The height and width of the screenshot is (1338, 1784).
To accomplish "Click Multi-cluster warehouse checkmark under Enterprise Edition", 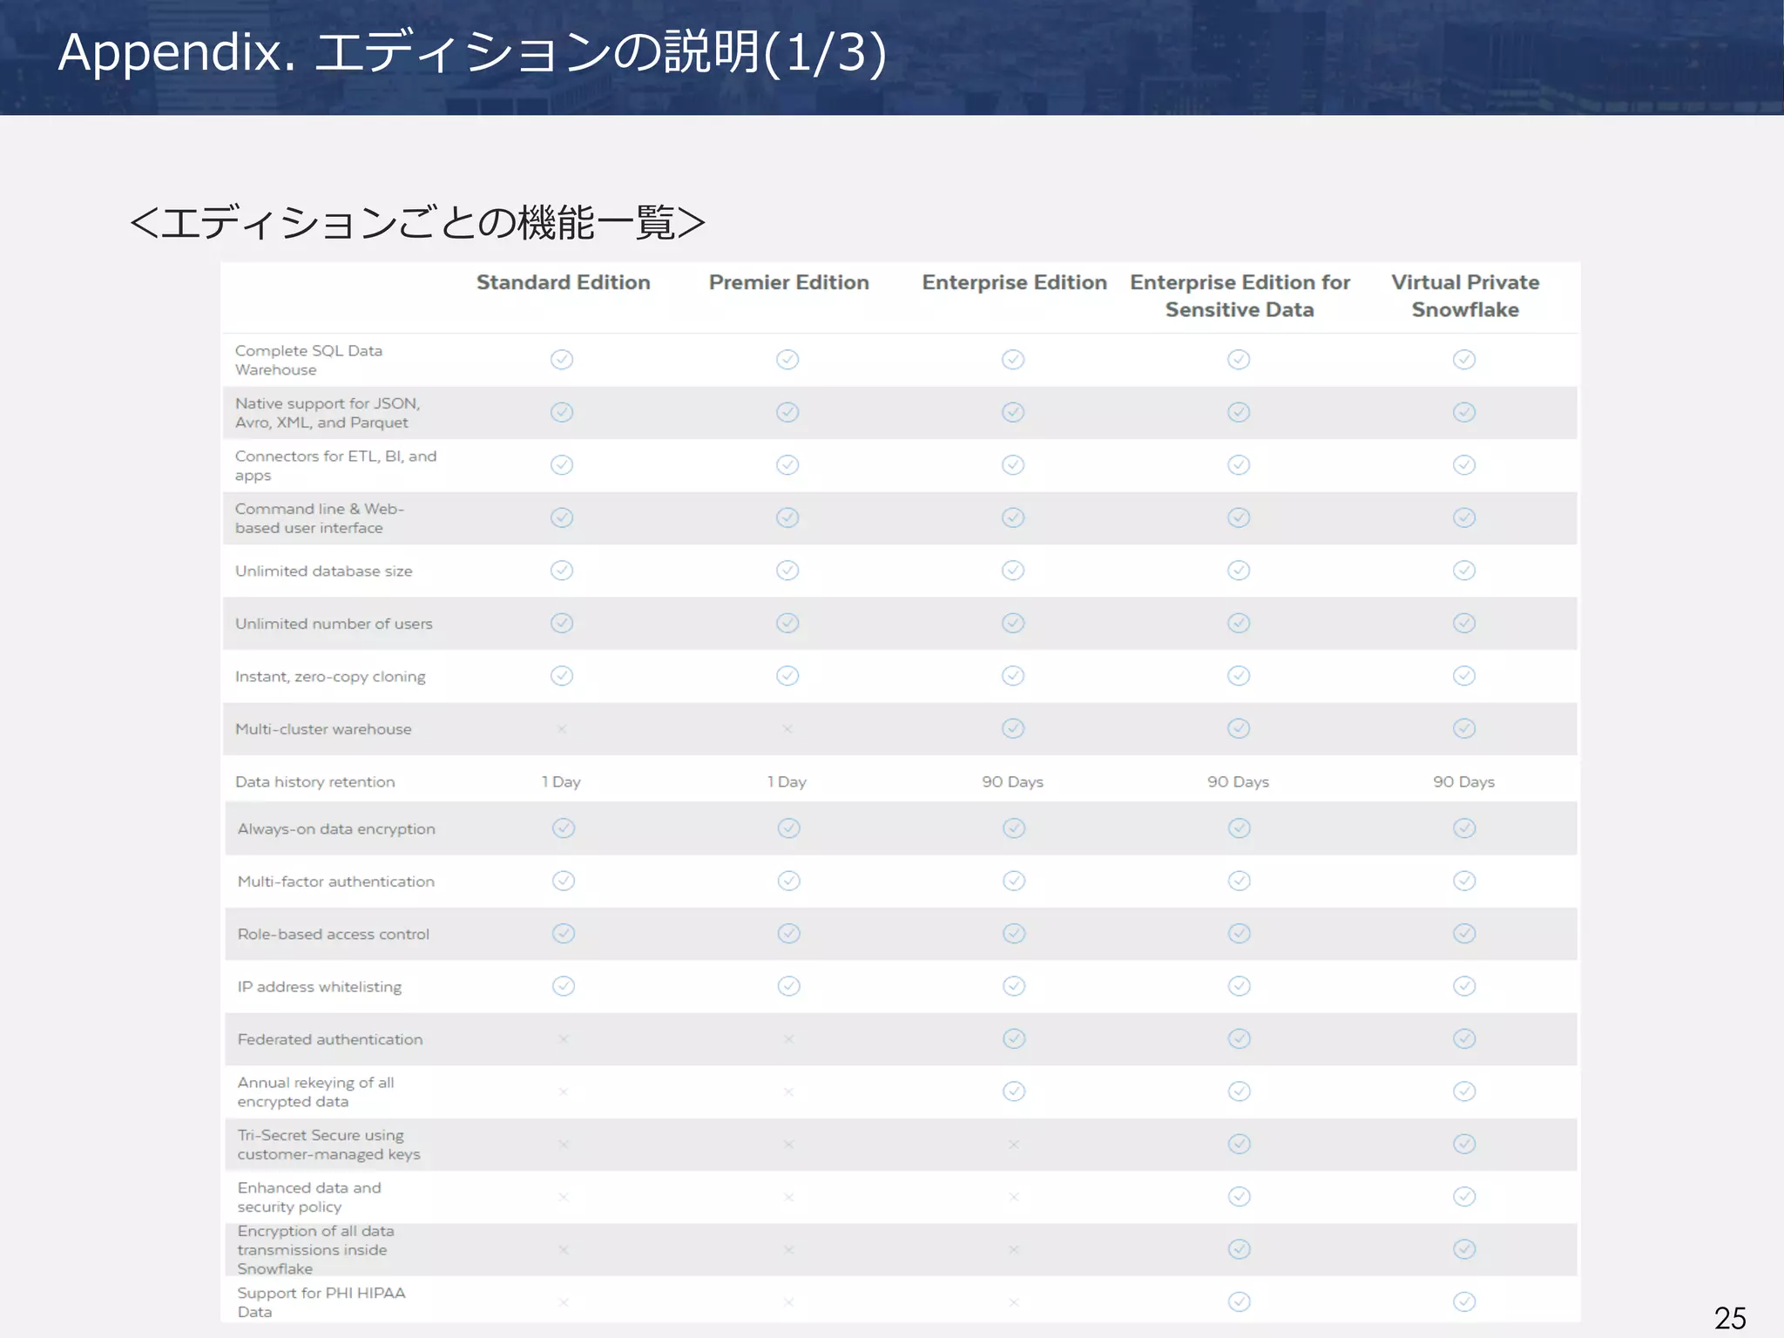I will point(1013,728).
